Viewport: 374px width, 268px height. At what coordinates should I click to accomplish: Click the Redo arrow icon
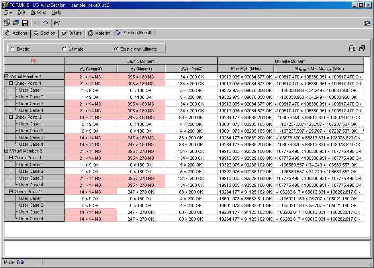45,23
